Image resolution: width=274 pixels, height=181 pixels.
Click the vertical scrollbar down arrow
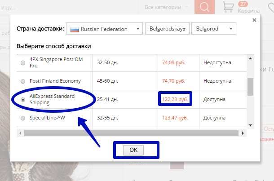[x=250, y=125]
